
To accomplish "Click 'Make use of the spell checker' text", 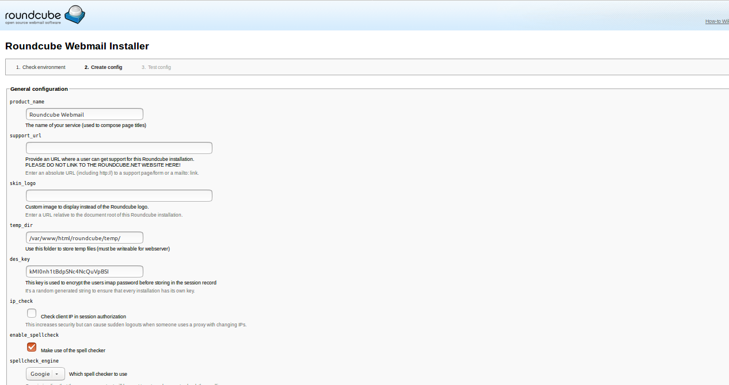I will click(73, 350).
